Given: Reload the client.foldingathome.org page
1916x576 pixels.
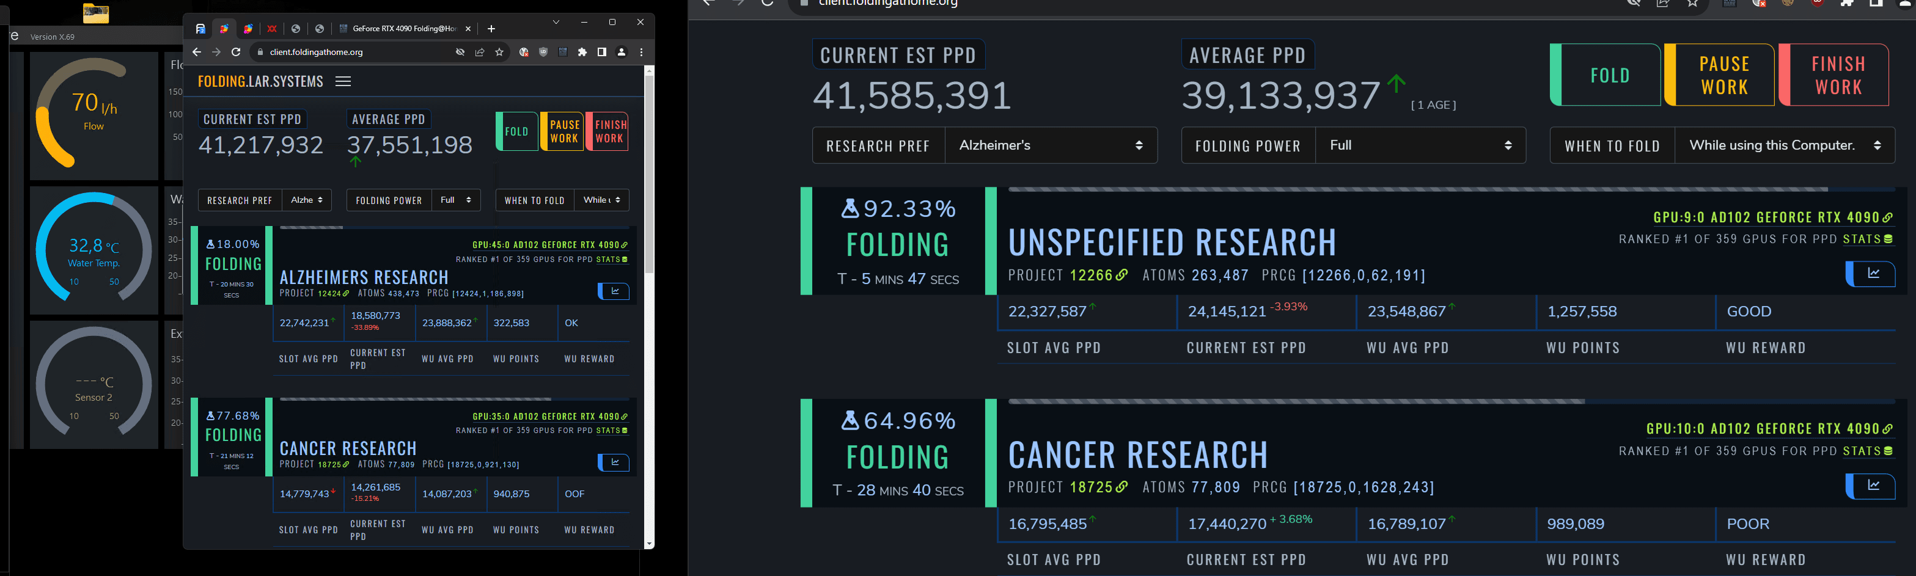Looking at the screenshot, I should 236,52.
